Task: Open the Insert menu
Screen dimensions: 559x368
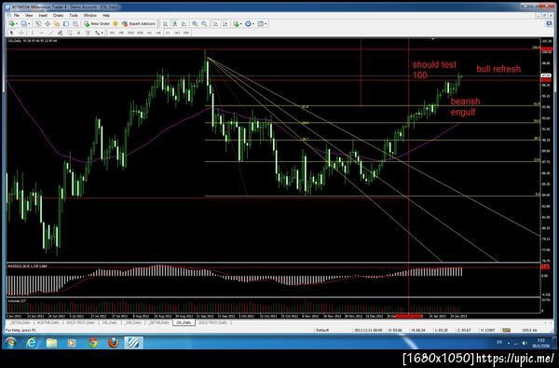Action: coord(43,16)
